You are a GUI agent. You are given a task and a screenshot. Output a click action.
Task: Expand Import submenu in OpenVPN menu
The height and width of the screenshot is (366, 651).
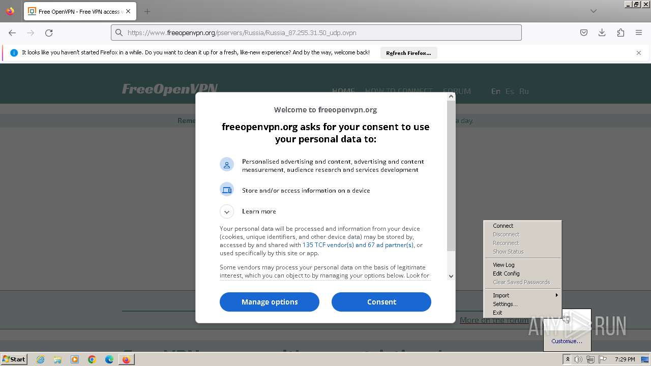coord(522,295)
